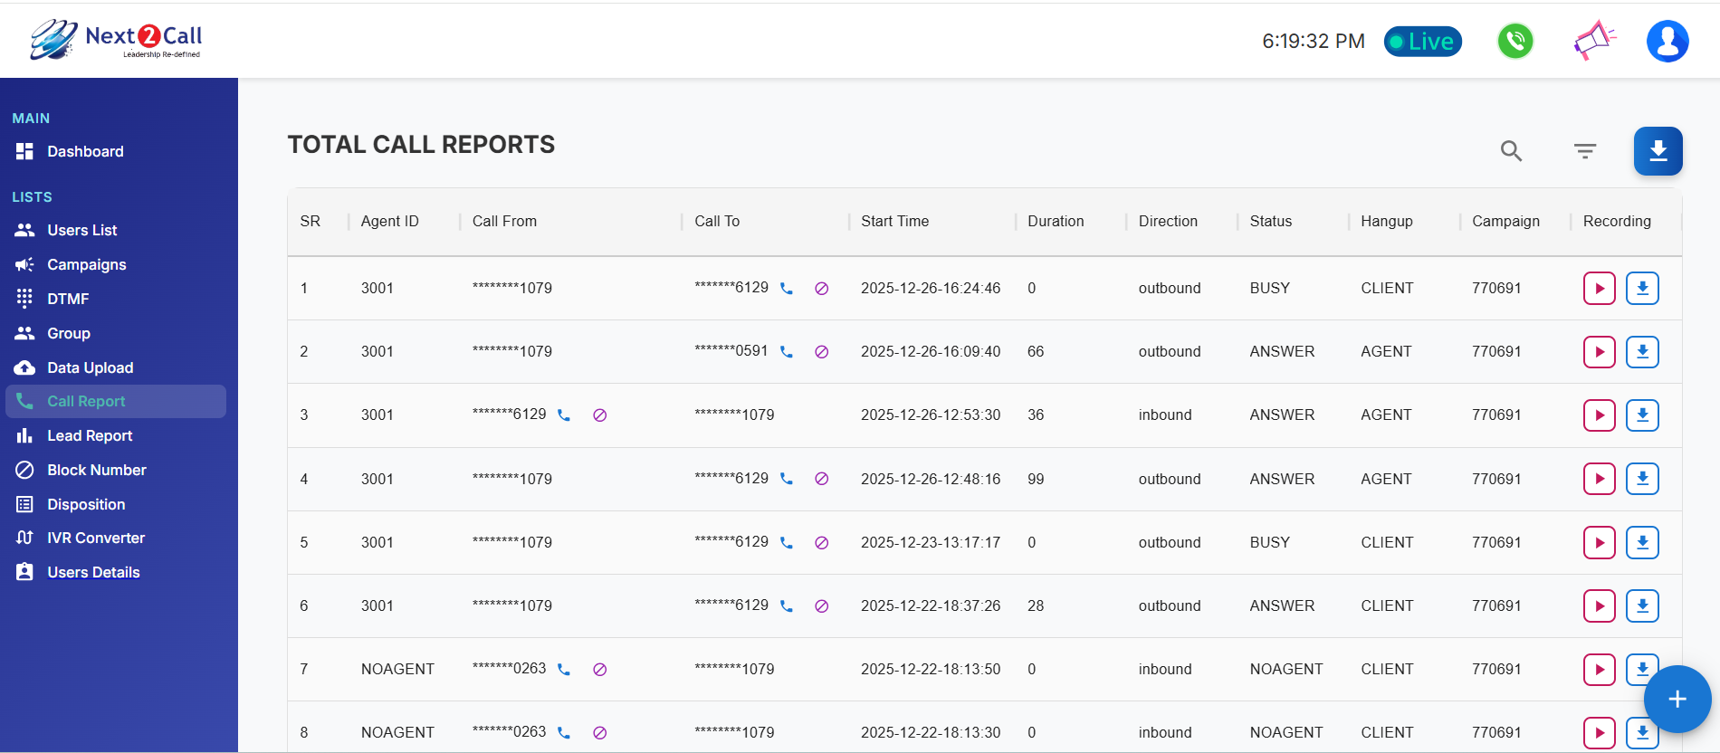Click the floating plus add button
Viewport: 1720px width, 753px height.
(x=1677, y=699)
